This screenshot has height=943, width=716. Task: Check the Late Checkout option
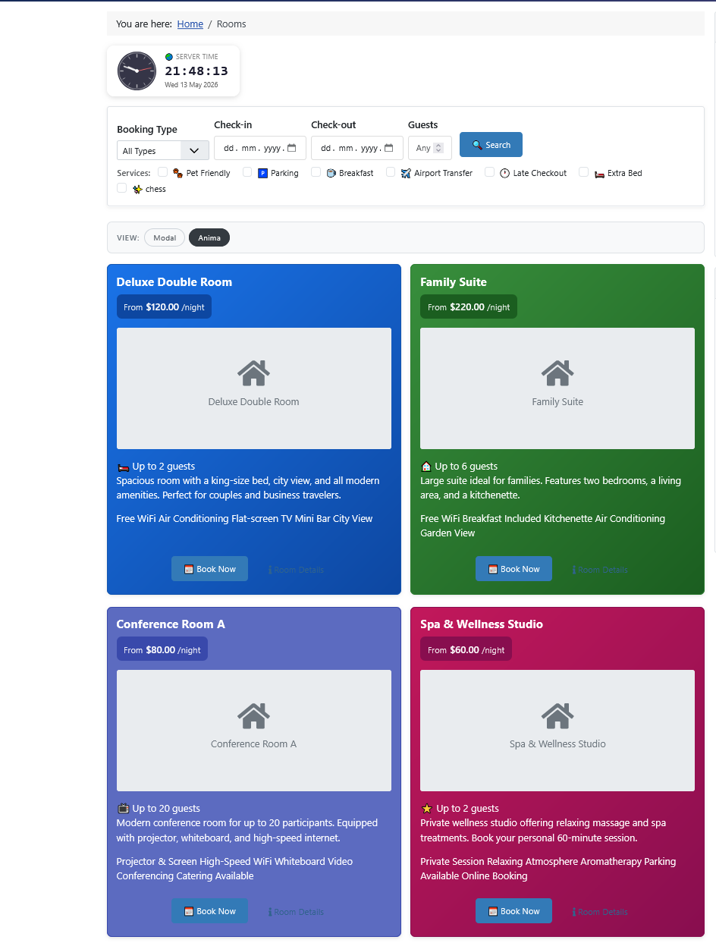pos(489,172)
